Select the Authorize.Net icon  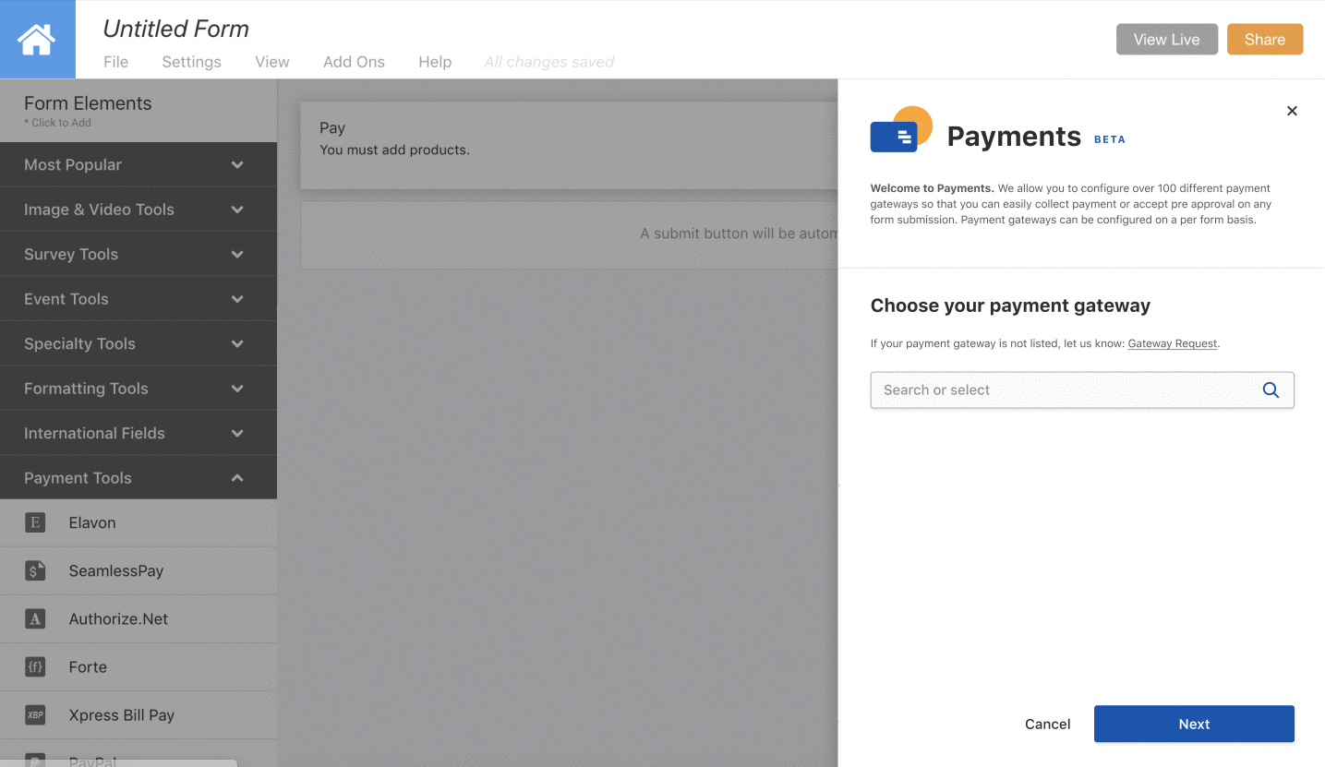click(35, 618)
